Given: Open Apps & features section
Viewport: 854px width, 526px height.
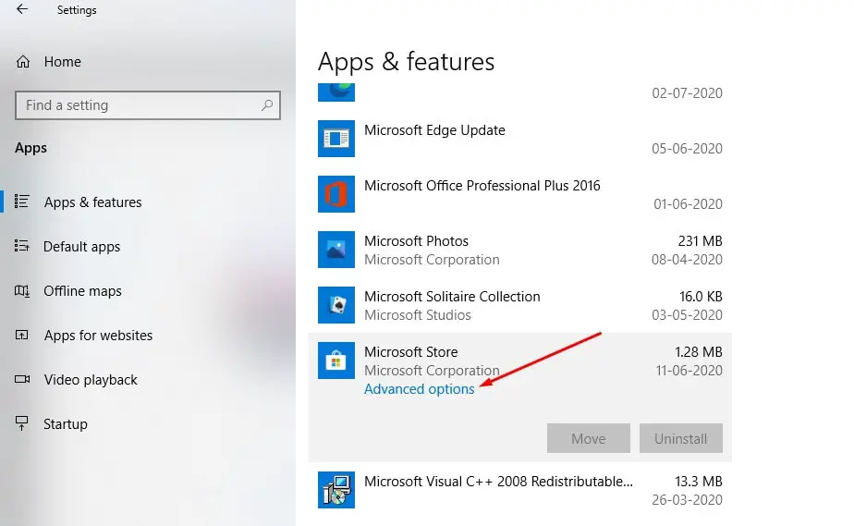Looking at the screenshot, I should 92,202.
